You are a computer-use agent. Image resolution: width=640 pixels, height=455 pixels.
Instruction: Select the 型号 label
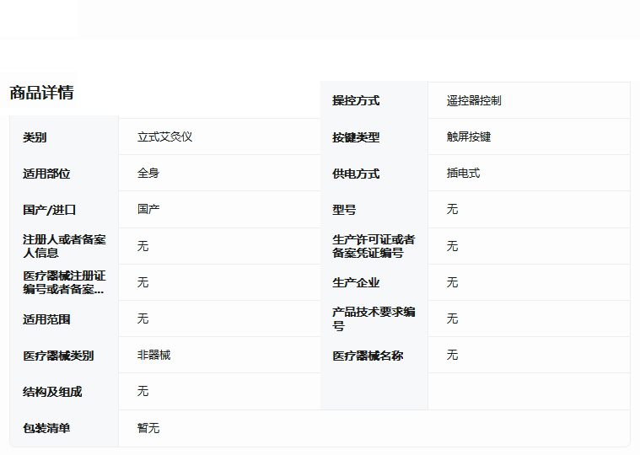tap(344, 210)
